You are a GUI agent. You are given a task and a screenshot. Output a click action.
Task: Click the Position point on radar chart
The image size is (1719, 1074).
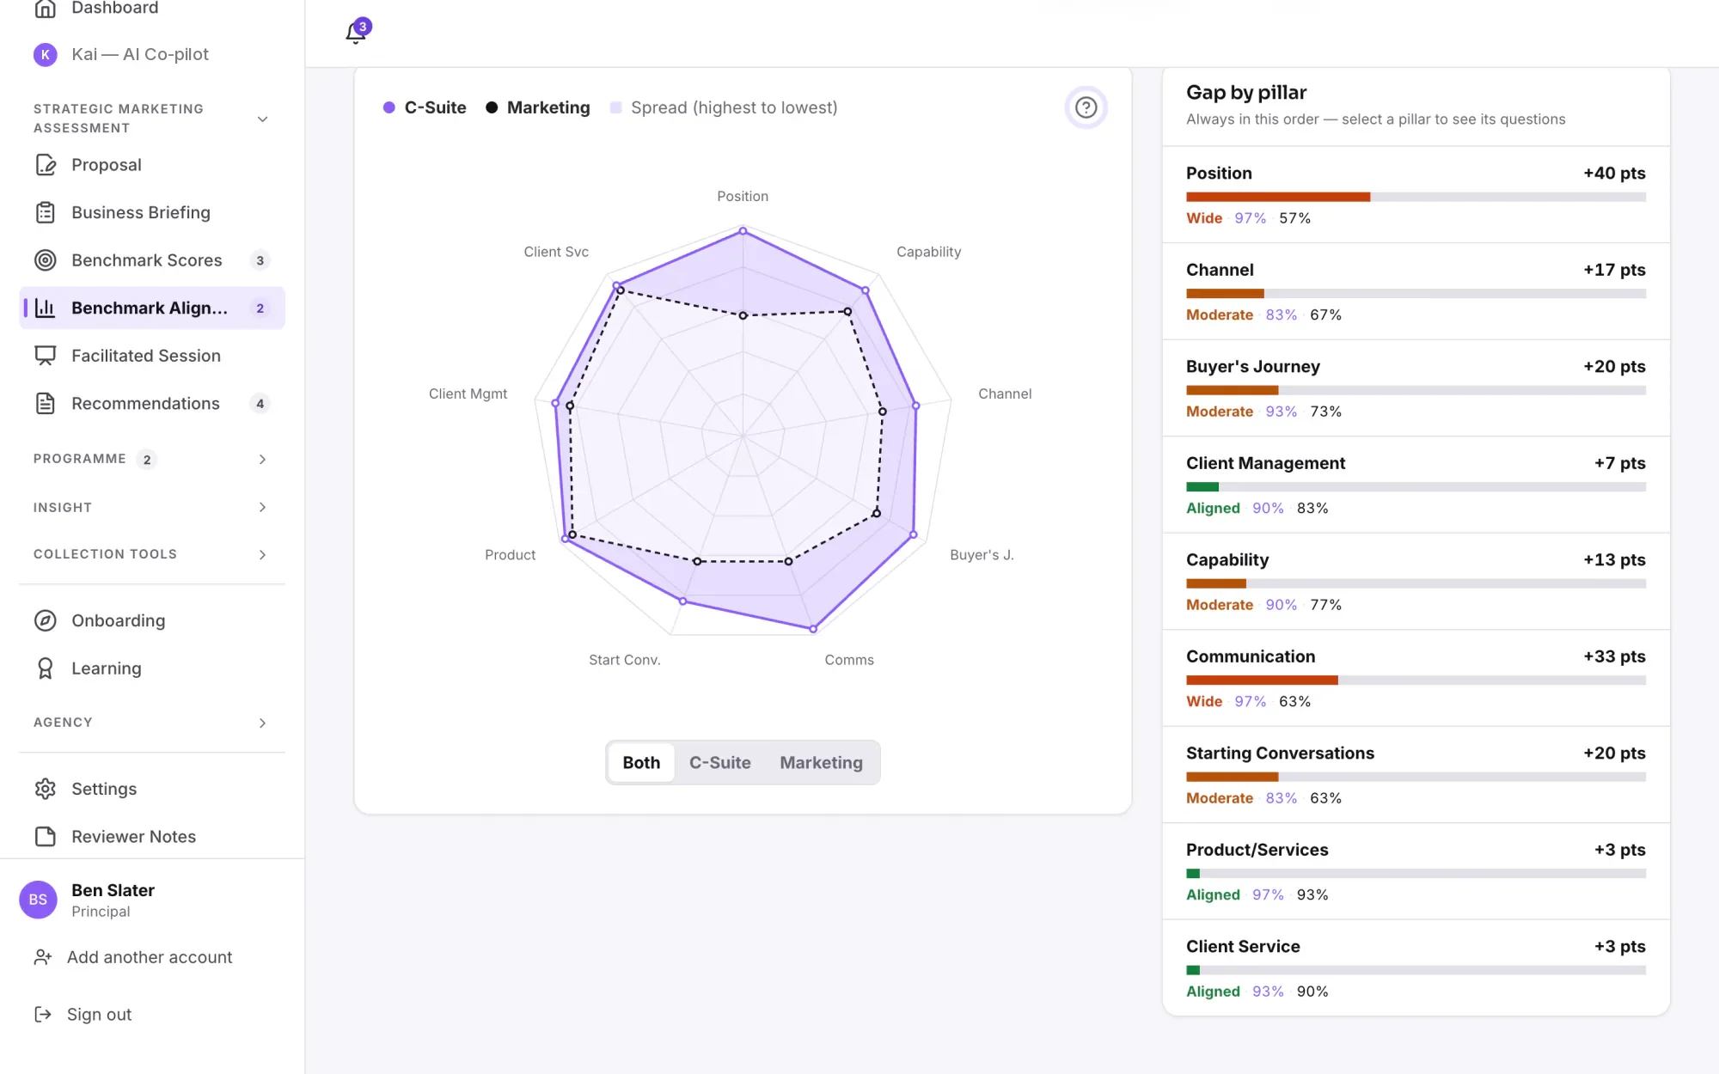(743, 231)
